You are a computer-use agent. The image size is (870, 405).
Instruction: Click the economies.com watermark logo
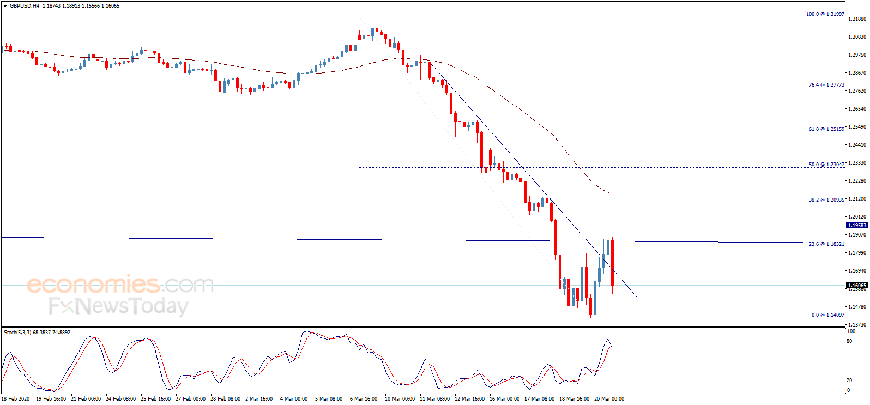[x=120, y=284]
